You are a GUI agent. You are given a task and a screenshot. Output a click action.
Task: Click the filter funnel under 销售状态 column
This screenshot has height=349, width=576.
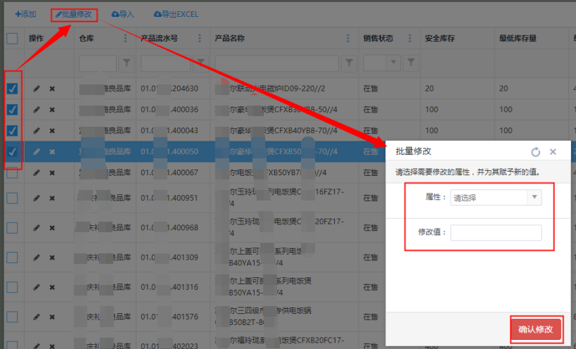tap(411, 63)
